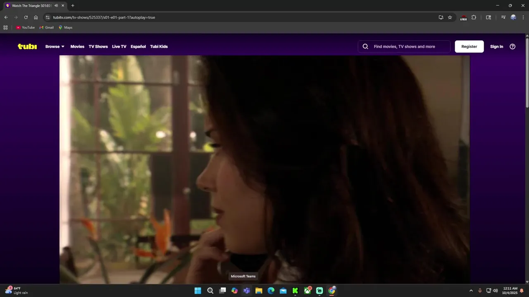The image size is (529, 297).
Task: Click the video player area
Action: (x=264, y=170)
